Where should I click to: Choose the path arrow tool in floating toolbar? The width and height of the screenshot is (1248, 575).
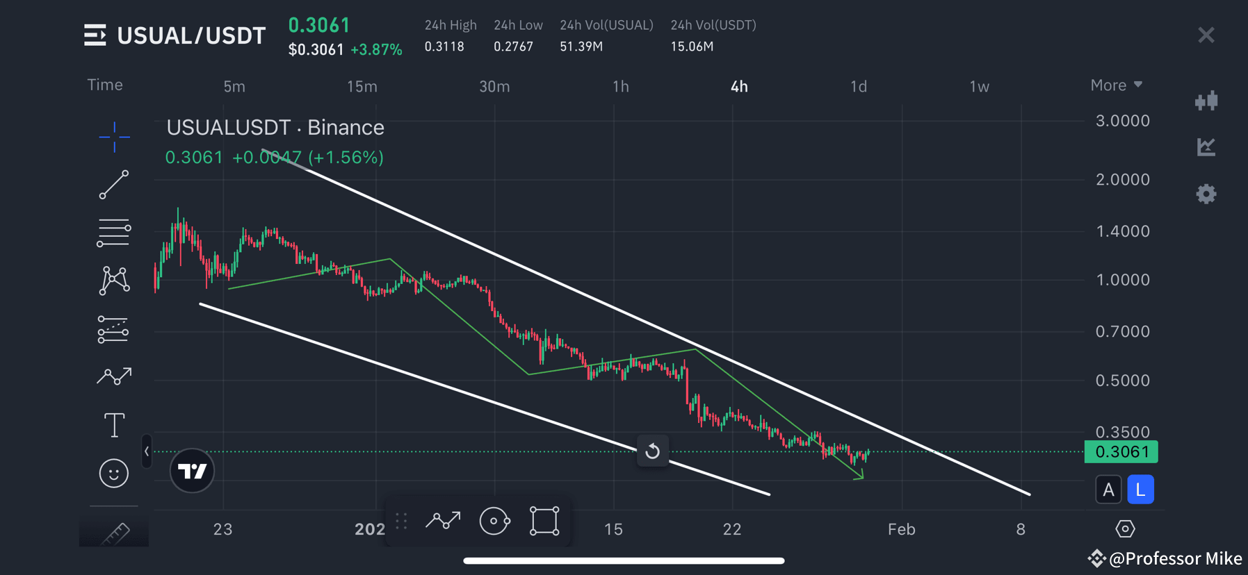pyautogui.click(x=444, y=521)
